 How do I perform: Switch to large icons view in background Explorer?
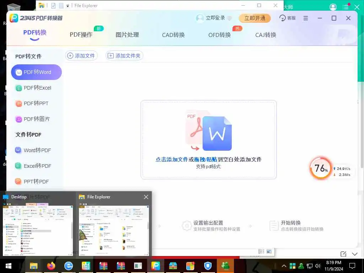tap(269, 251)
